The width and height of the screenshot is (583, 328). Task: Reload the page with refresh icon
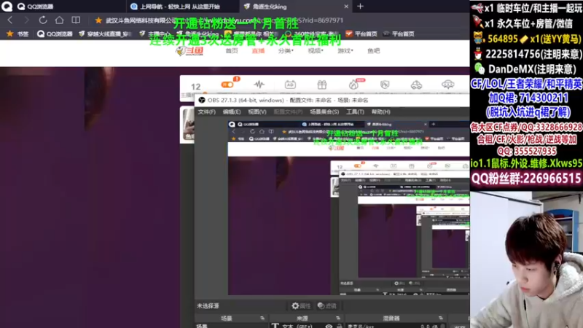tap(43, 20)
